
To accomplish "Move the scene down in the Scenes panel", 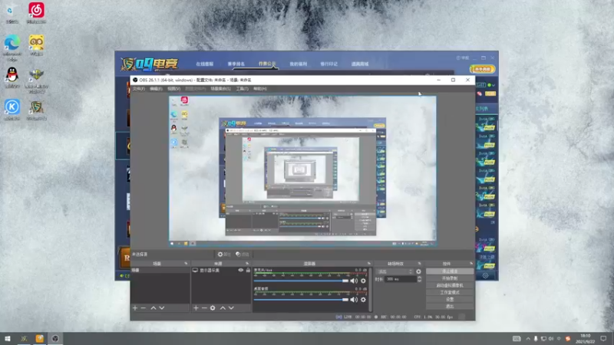I will (162, 308).
